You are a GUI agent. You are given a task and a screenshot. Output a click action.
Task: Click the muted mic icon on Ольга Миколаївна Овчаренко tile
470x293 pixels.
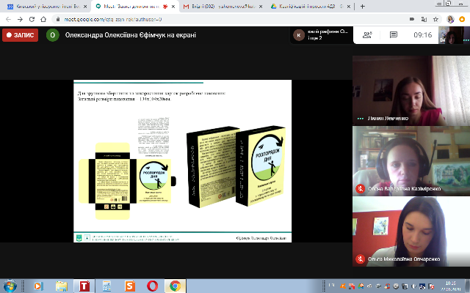coord(361,259)
